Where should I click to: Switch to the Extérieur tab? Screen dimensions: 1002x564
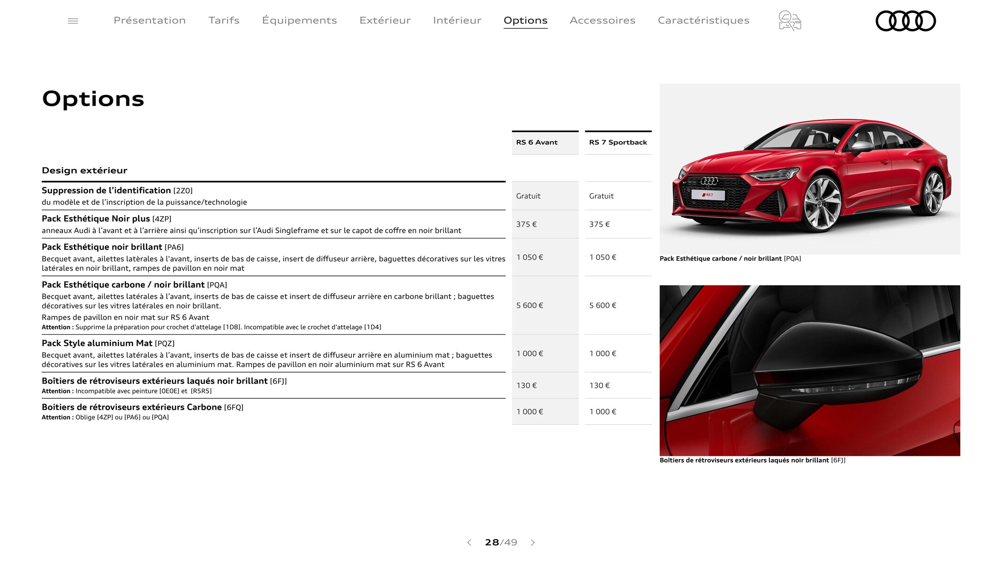385,20
